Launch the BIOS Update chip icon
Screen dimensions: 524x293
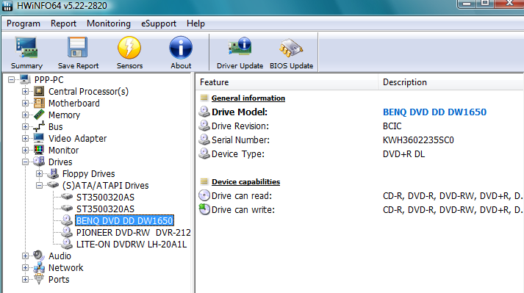click(291, 48)
